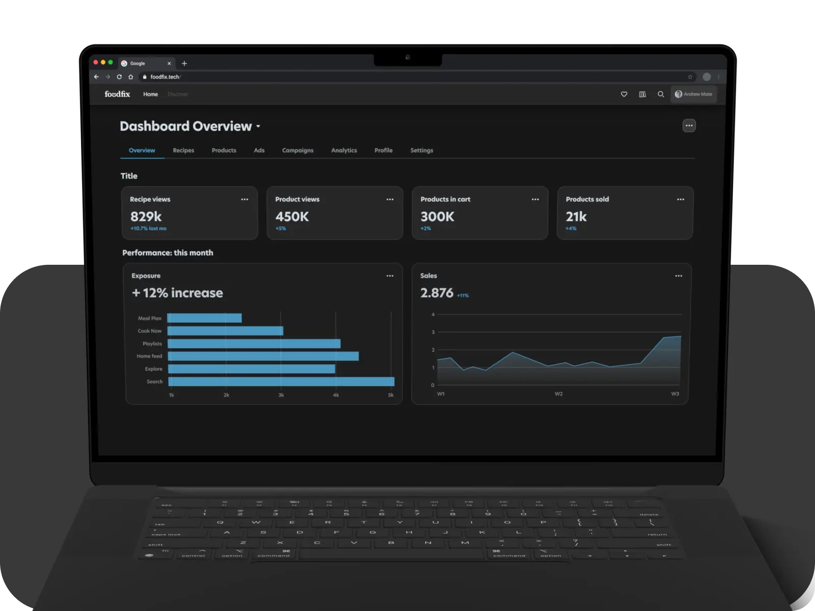Click the heart favorites icon
815x611 pixels.
click(x=624, y=94)
